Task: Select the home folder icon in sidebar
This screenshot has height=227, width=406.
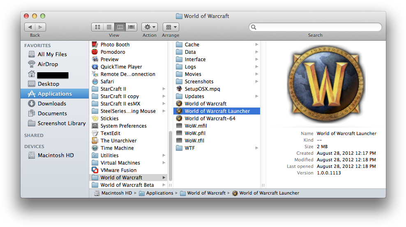Action: (x=32, y=74)
